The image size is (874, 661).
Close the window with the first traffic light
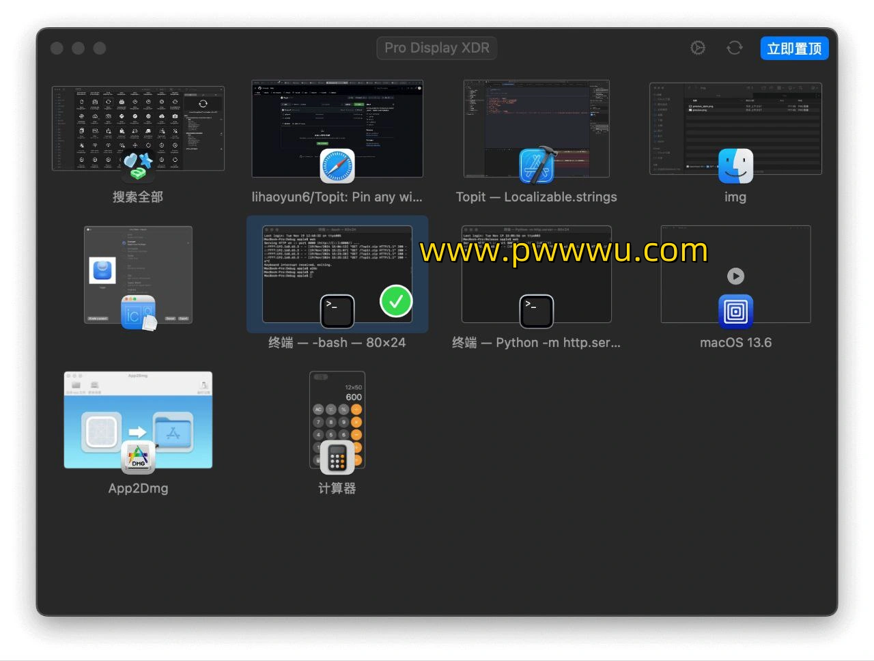(57, 48)
